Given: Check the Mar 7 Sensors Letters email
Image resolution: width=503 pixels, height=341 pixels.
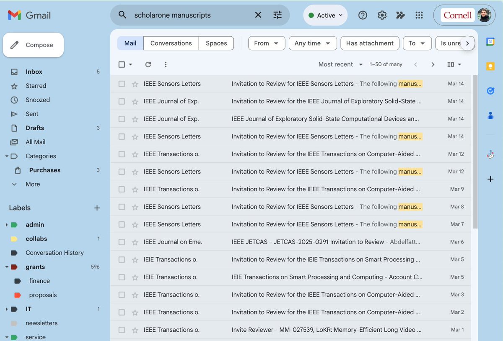Looking at the screenshot, I should [122, 224].
